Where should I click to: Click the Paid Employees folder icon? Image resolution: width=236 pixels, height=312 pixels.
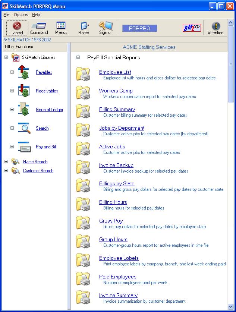[x=83, y=278]
